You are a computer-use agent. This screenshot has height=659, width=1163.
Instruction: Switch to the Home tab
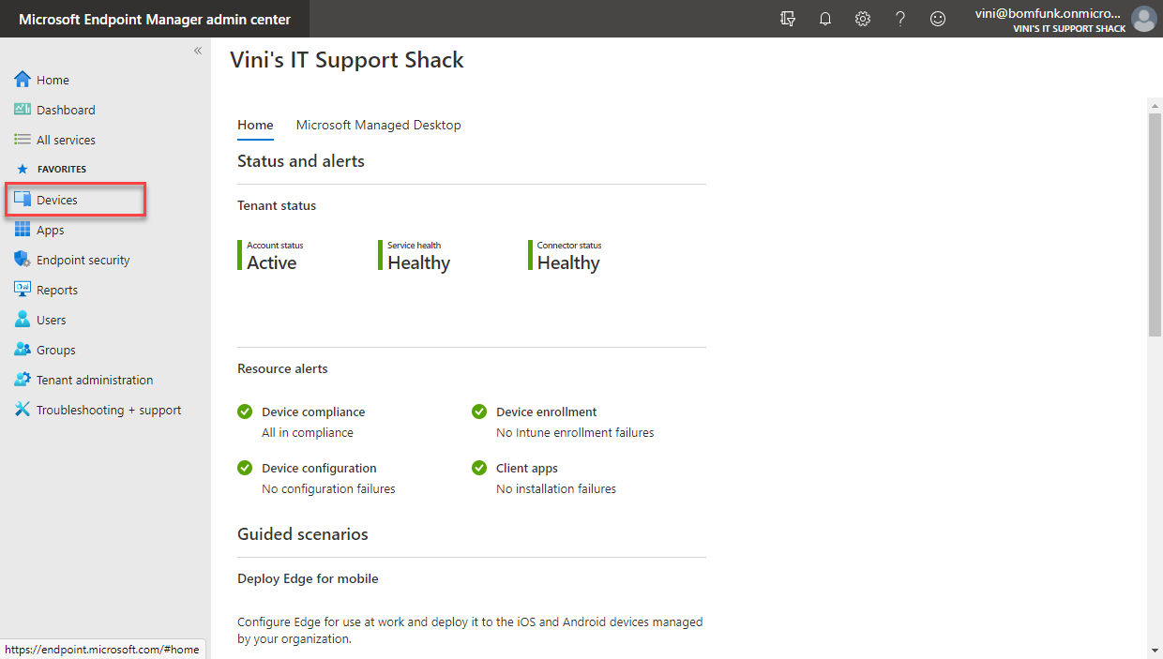[255, 125]
